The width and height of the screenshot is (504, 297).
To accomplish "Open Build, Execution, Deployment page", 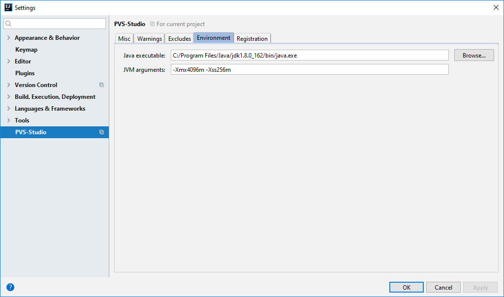I will (x=55, y=97).
